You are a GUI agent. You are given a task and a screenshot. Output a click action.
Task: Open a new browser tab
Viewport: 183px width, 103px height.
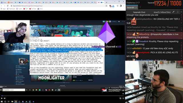pyautogui.click(x=106, y=2)
